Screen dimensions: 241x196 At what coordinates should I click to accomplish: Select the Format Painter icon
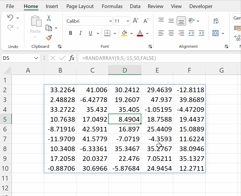tap(49, 38)
